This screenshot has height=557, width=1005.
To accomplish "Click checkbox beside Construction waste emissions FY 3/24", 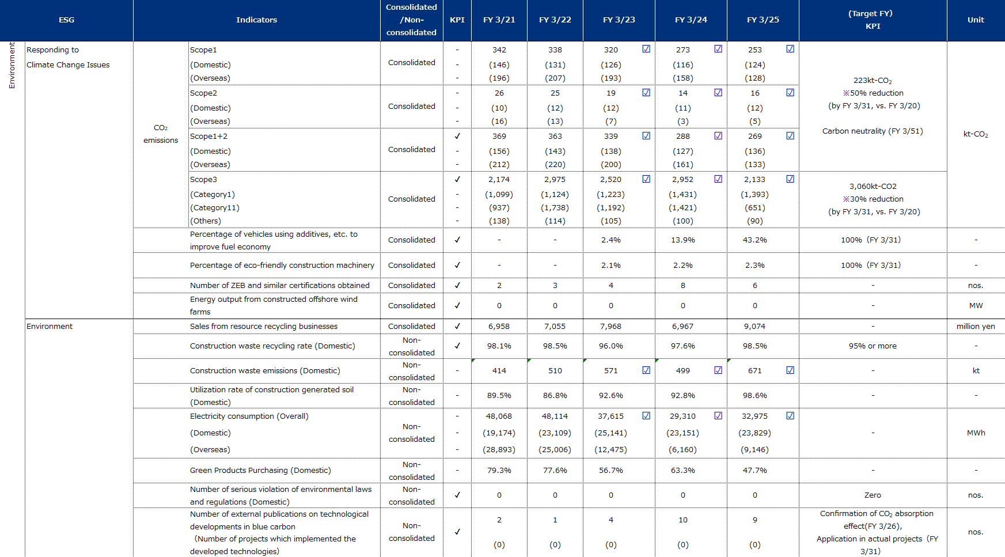I will pos(718,370).
